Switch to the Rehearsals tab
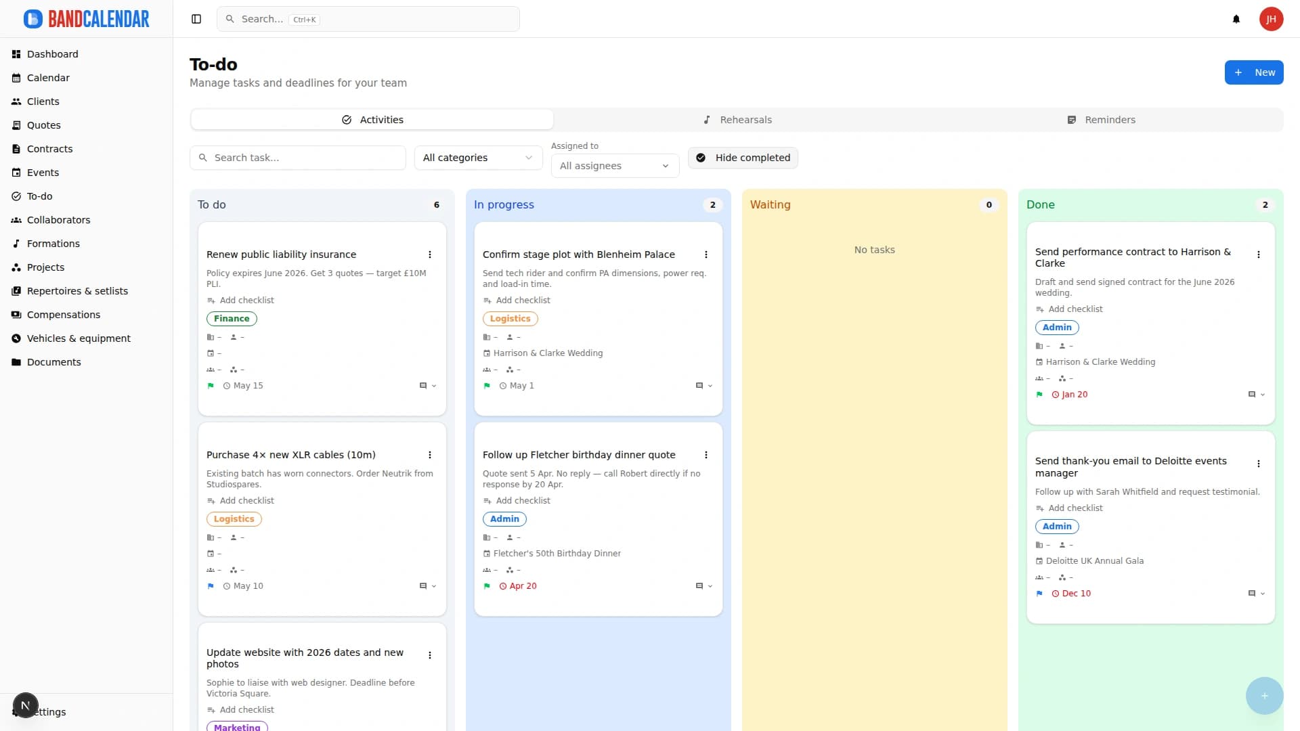This screenshot has width=1300, height=731. pos(737,120)
